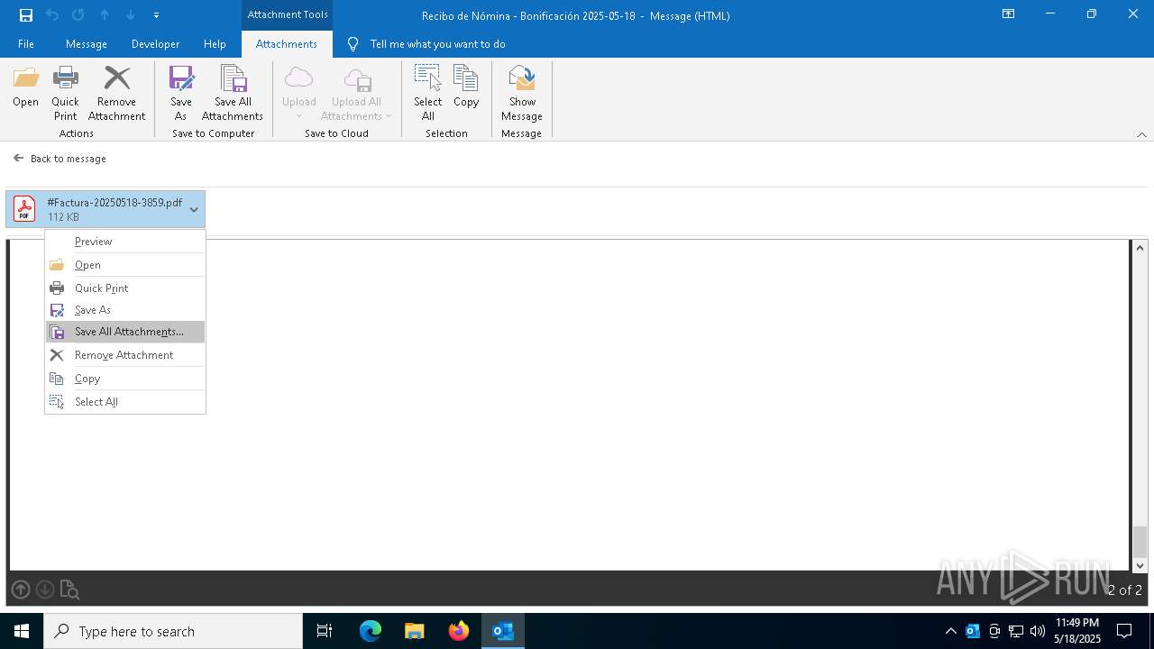Click find icon in PDF preview bar

[69, 590]
